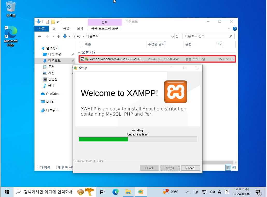Click the chevron after 내 PC in the address bar
The image size is (267, 197).
[x=83, y=36]
